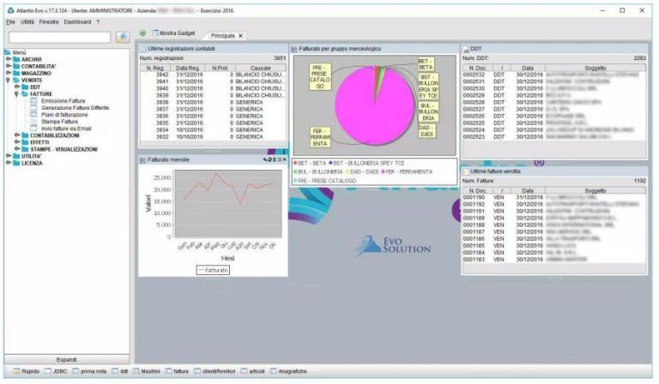The width and height of the screenshot is (659, 384).
Task: Click the search icon beside the menu search field
Action: tap(122, 38)
